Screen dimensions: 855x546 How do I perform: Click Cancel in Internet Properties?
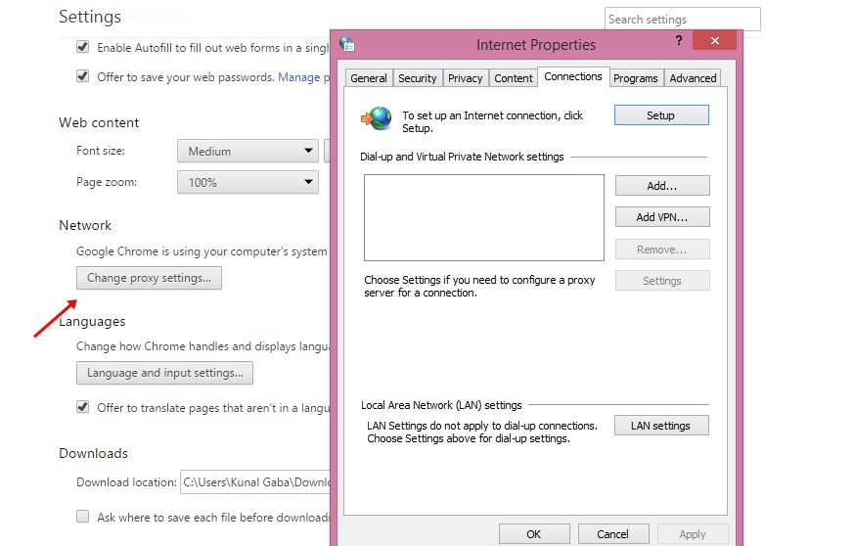click(x=613, y=534)
